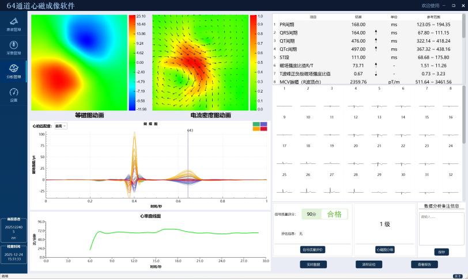Click the 信号质量评价 button
Viewport: 468px width, 279px height.
(312, 250)
